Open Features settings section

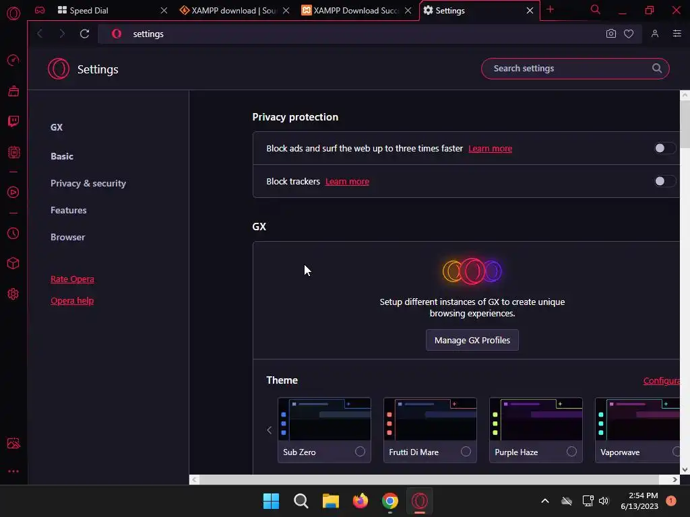click(x=68, y=210)
